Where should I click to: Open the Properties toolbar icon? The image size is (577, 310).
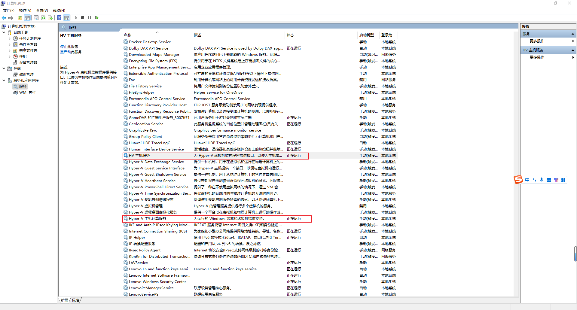(36, 18)
